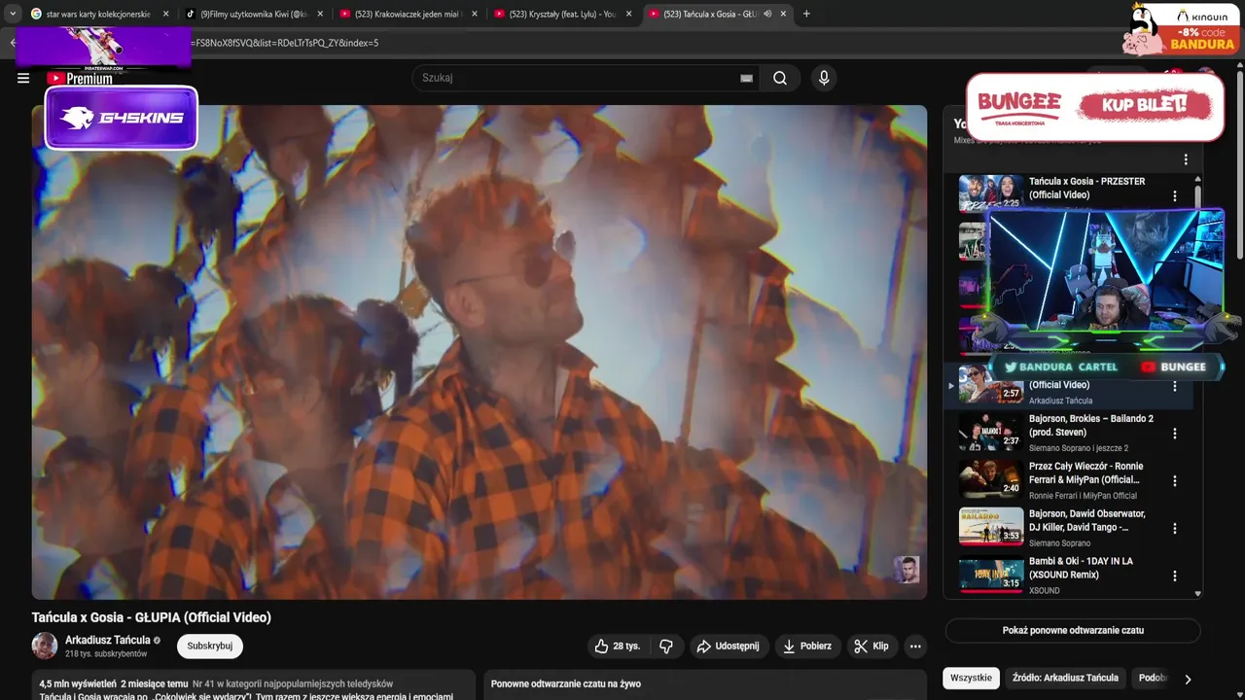Click the 4,5 mln wyświetleń description box

coord(253,684)
